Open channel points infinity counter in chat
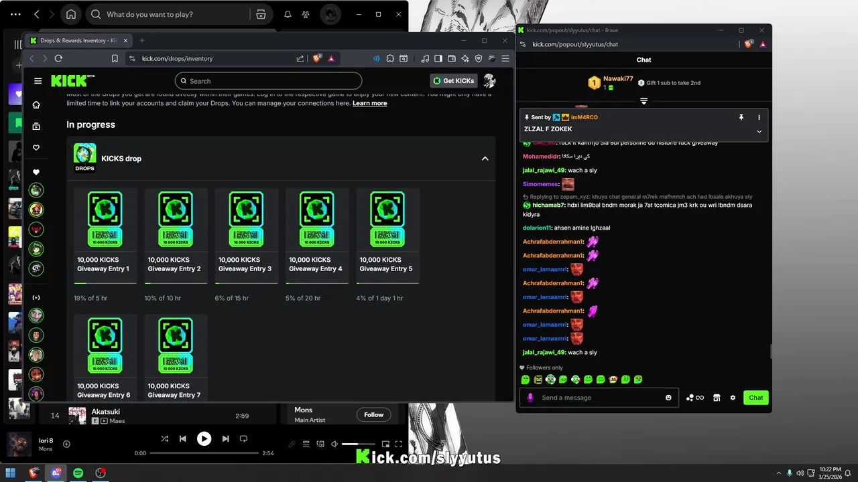 (x=695, y=398)
